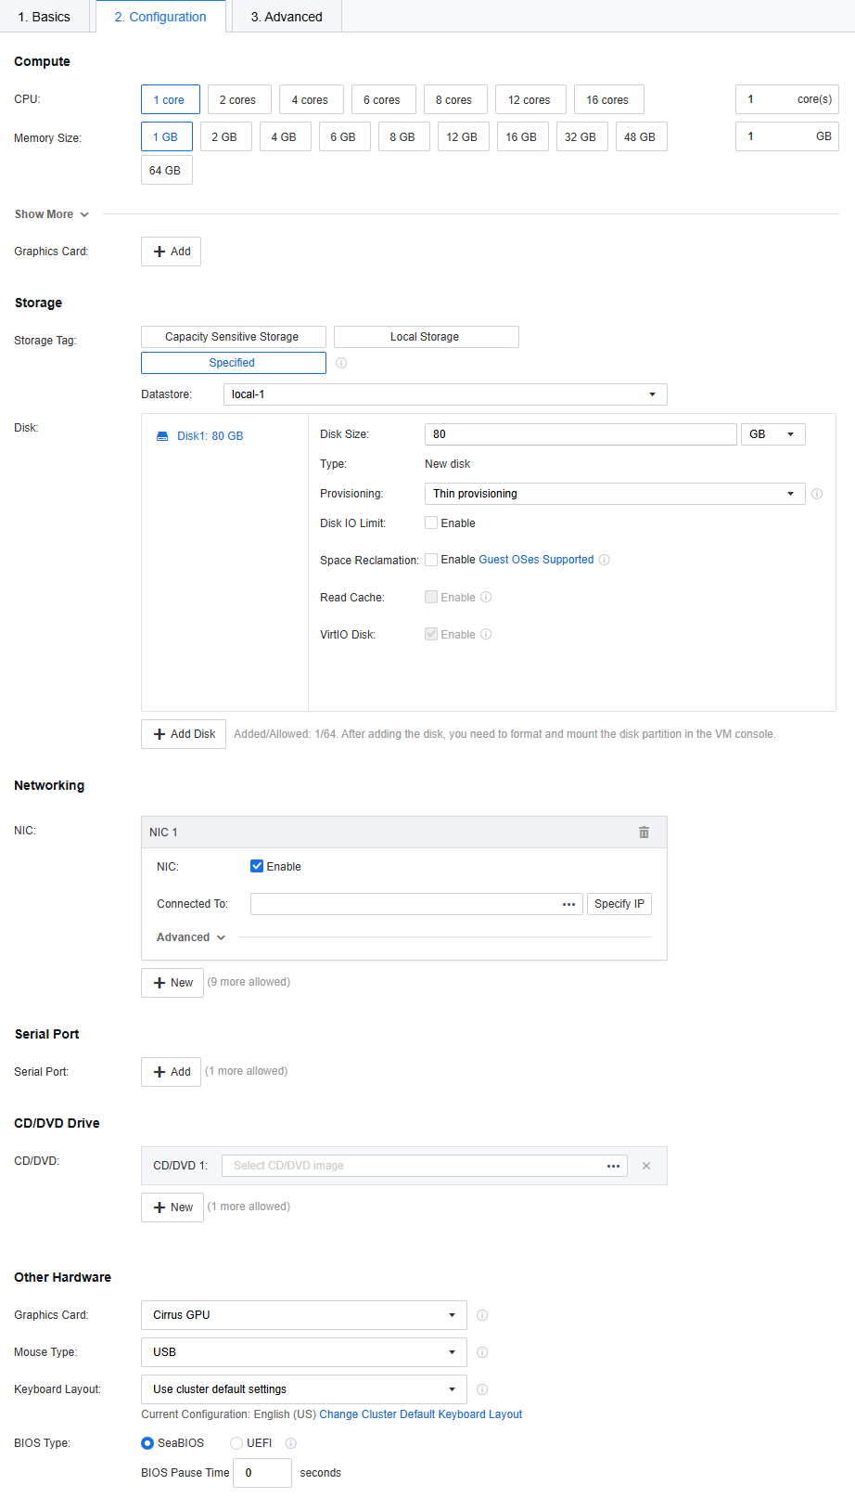Open Change Cluster Default Keyboard Layout link
The height and width of the screenshot is (1498, 855).
pyautogui.click(x=421, y=1414)
